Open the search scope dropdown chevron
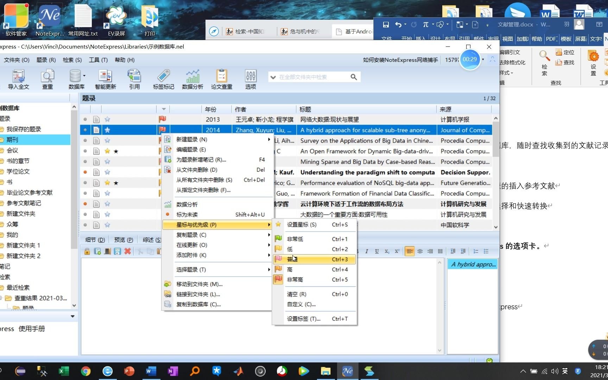This screenshot has width=608, height=380. pyautogui.click(x=273, y=77)
